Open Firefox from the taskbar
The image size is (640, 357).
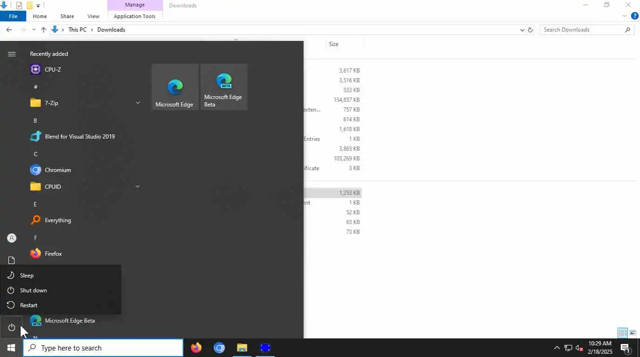coord(196,348)
